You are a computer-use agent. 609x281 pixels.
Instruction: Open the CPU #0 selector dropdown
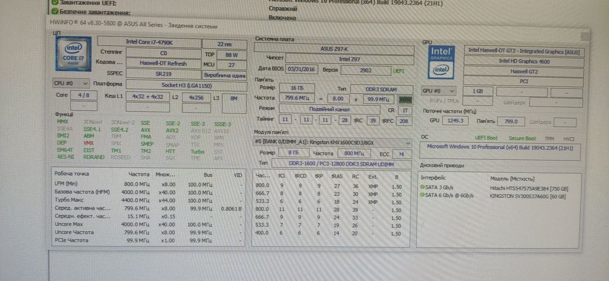71,83
